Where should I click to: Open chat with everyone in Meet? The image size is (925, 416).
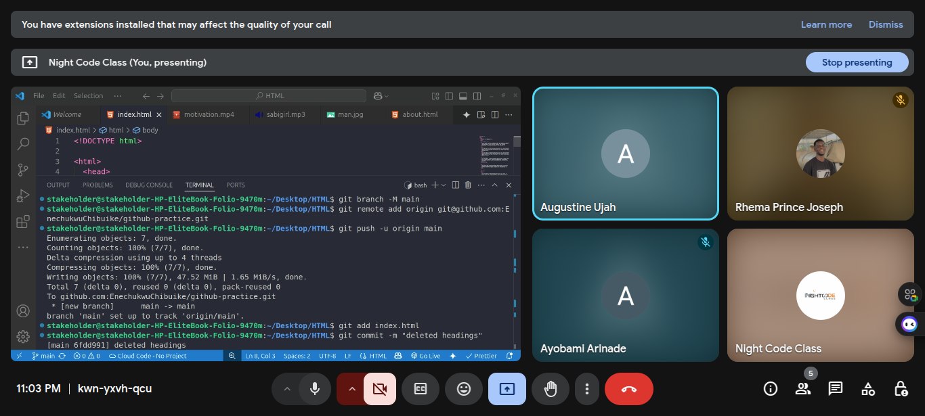pyautogui.click(x=836, y=388)
